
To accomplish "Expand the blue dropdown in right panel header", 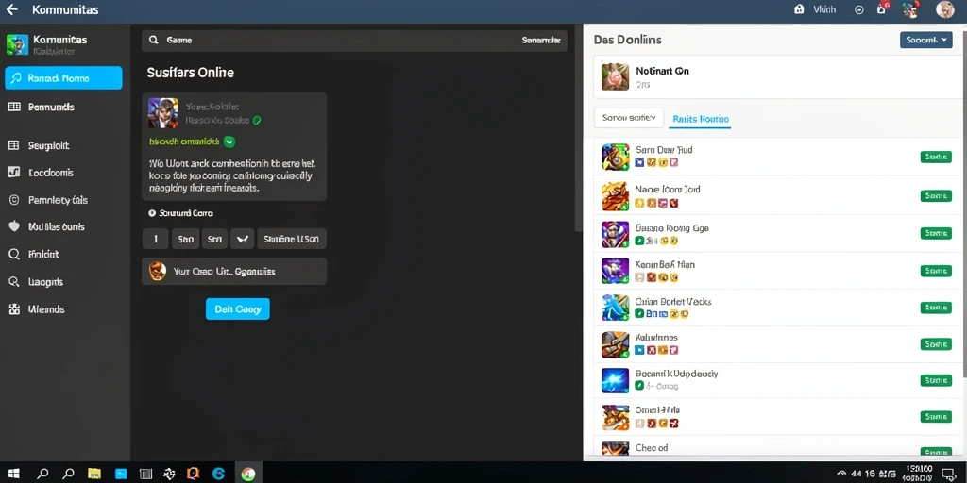I will click(x=926, y=40).
